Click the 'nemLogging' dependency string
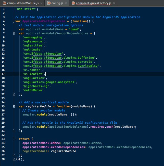 (33, 37)
